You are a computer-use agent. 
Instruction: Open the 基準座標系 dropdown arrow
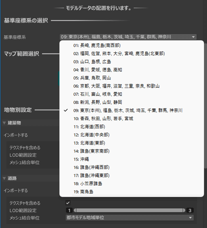tap(193, 37)
